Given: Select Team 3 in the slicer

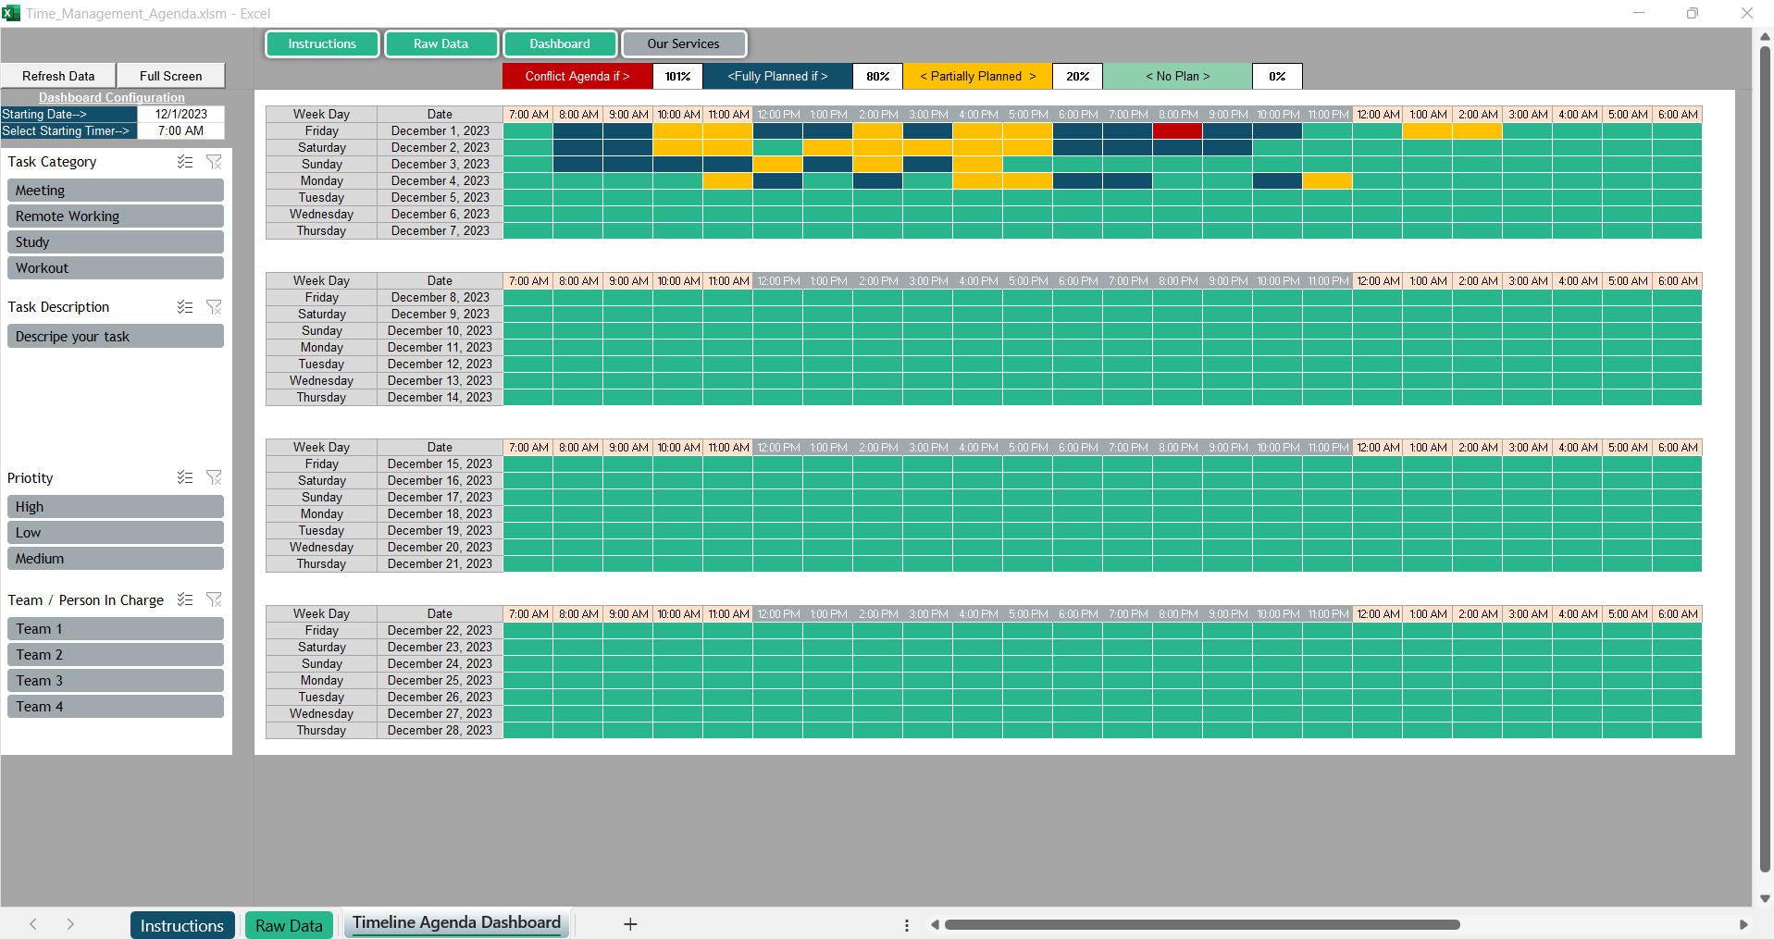Looking at the screenshot, I should pos(116,681).
